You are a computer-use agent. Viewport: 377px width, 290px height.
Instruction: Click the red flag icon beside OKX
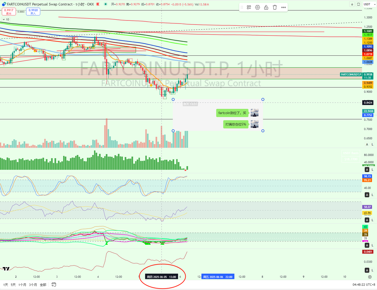98,4
